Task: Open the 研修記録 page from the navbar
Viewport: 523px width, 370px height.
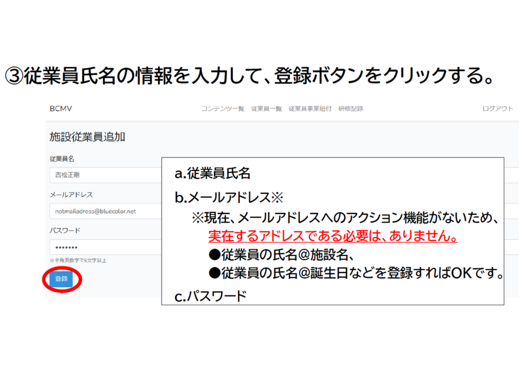Action: click(351, 108)
